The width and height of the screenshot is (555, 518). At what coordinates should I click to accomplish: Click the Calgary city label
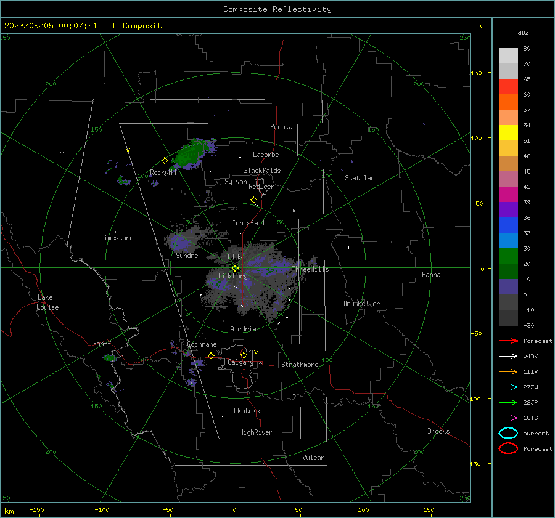(240, 362)
